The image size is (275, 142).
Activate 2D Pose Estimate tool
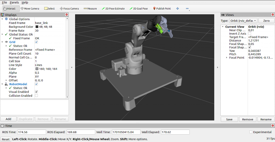pyautogui.click(x=113, y=9)
